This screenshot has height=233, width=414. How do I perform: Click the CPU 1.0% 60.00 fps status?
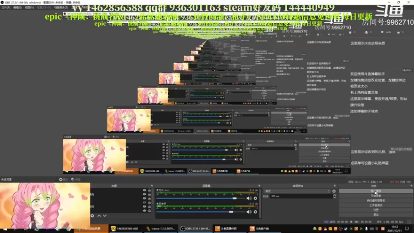click(x=390, y=222)
